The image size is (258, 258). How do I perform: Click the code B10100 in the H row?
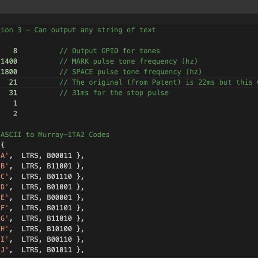pyautogui.click(x=59, y=229)
